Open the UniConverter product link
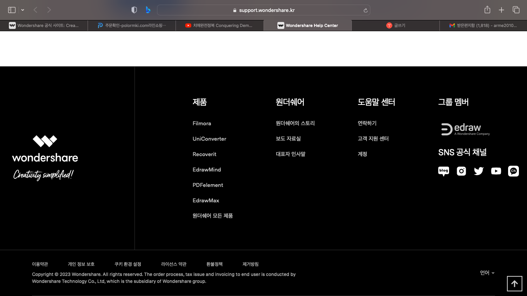This screenshot has width=527, height=296. coord(209,139)
